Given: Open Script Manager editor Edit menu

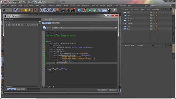Looking at the screenshot, I should tap(51, 20).
